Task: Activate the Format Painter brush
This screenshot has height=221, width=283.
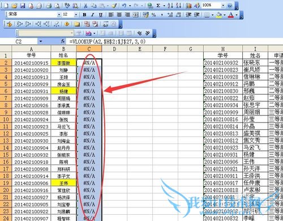Action: [x=114, y=6]
